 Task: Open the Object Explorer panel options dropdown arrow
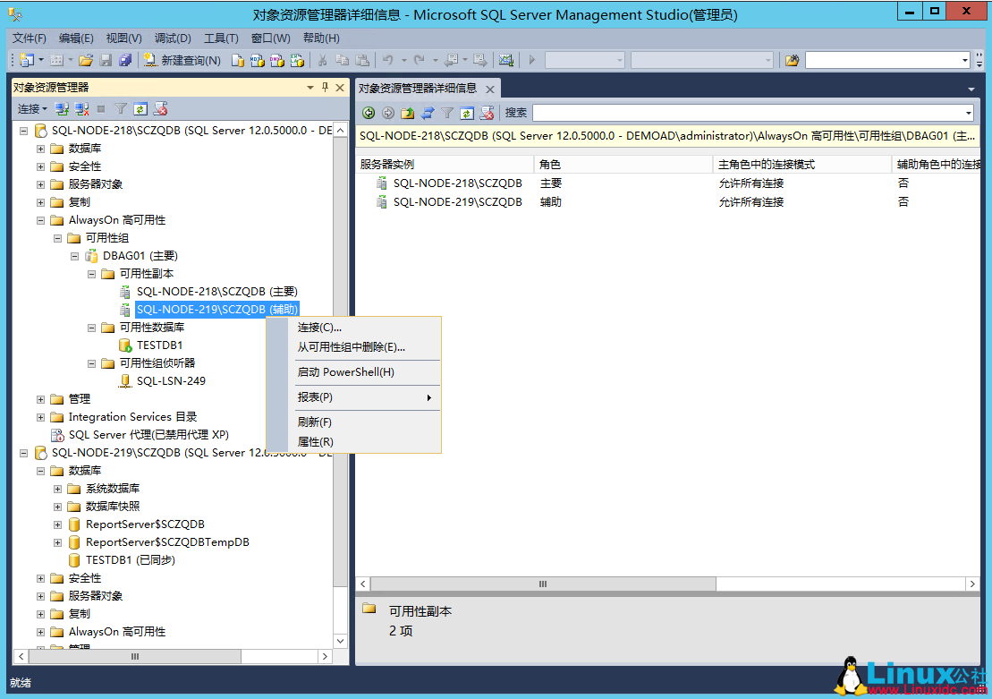309,87
